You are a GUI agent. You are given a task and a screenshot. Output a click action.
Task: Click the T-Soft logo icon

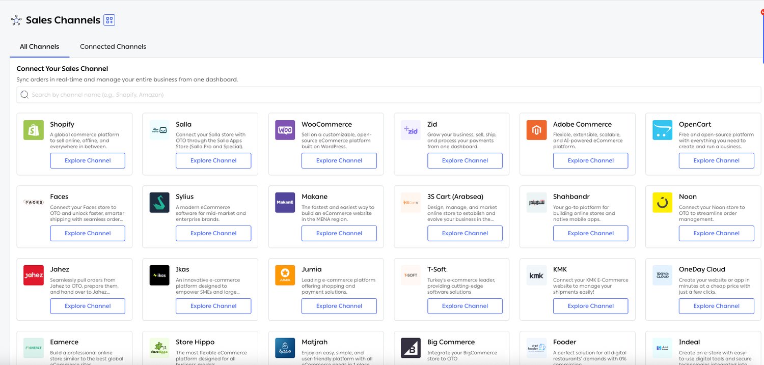tap(411, 275)
